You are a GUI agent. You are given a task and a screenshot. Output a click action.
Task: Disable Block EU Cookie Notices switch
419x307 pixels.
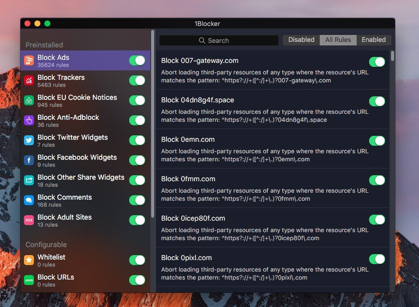(x=137, y=100)
